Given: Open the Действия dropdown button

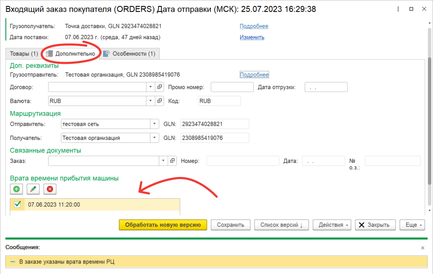Looking at the screenshot, I should pyautogui.click(x=332, y=225).
